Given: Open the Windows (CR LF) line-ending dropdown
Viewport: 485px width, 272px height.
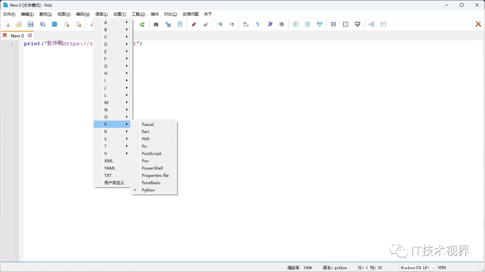Looking at the screenshot, I should pos(418,268).
